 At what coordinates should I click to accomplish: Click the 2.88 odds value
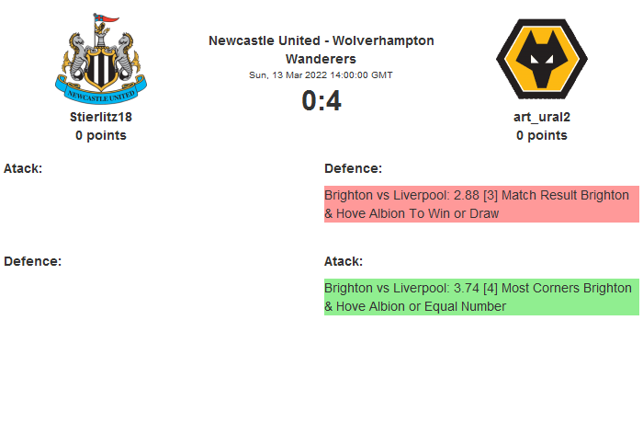tap(468, 196)
